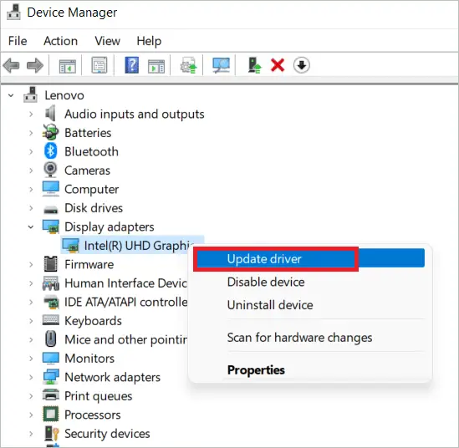This screenshot has width=459, height=448.
Task: Click the Human Interface Devices icon
Action: point(51,283)
